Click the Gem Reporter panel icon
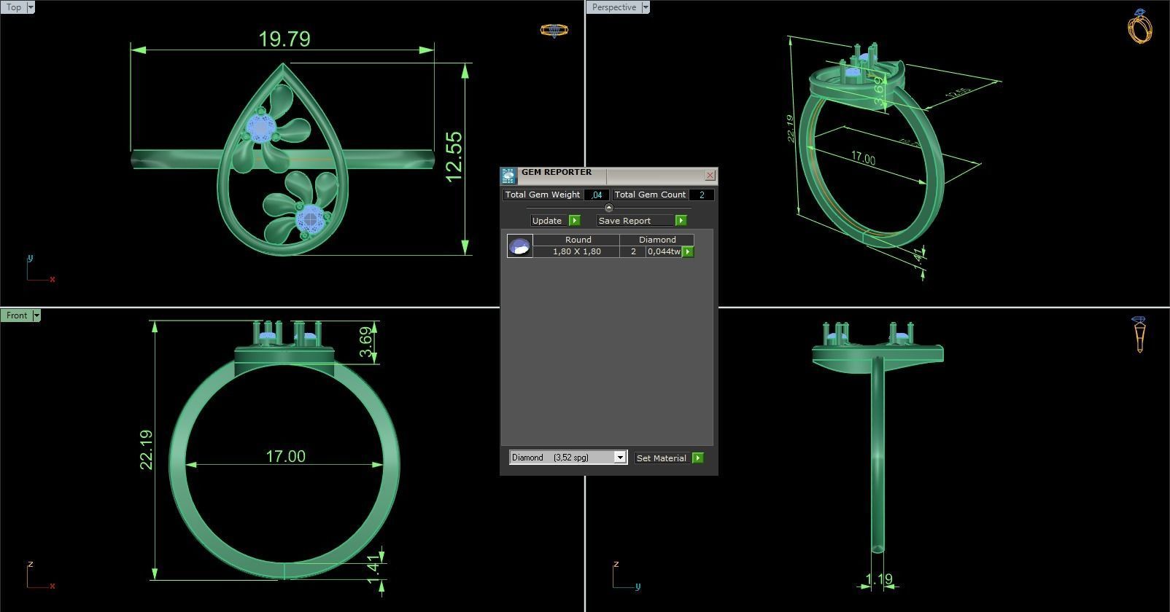1170x612 pixels. (508, 176)
